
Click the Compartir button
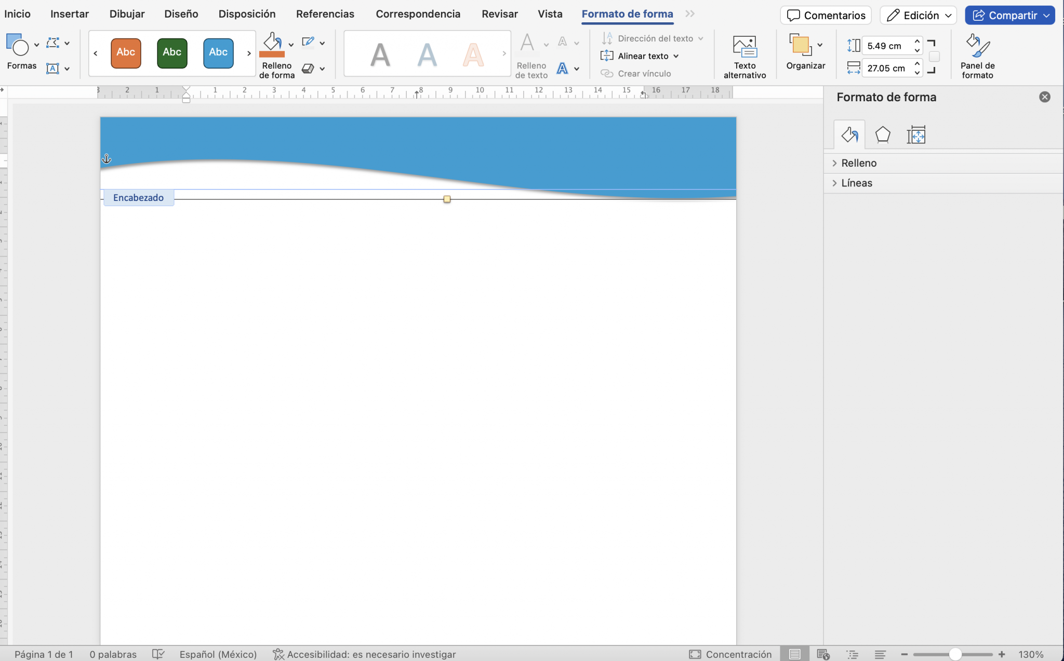click(x=1009, y=15)
